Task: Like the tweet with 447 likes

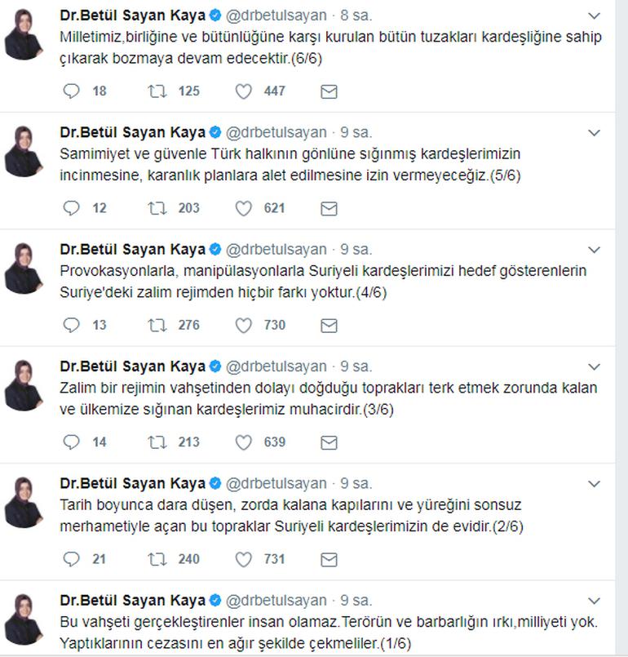Action: pos(243,91)
